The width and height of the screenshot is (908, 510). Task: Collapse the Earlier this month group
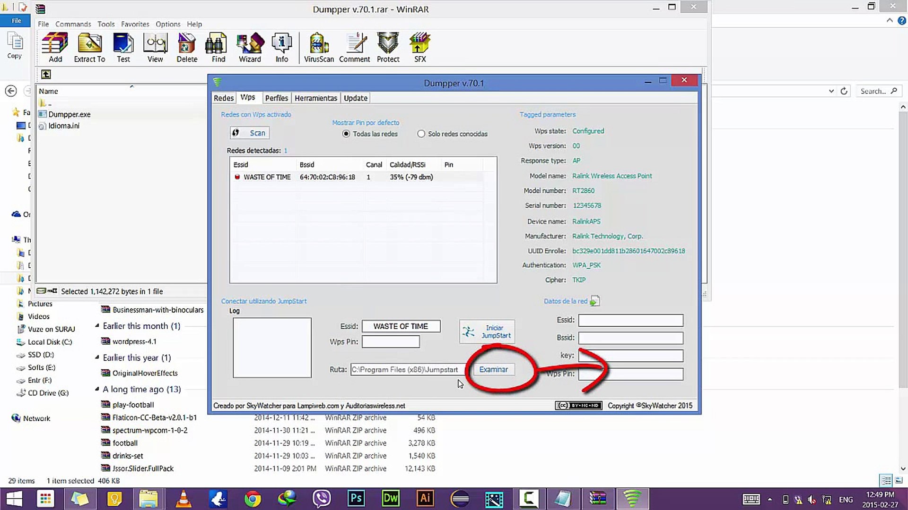[x=97, y=325]
